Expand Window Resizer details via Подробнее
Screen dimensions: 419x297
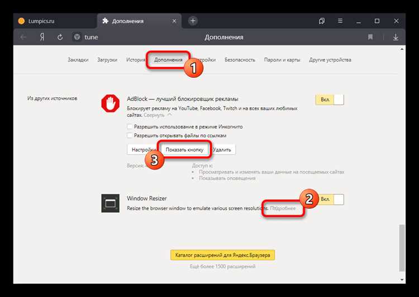click(x=283, y=208)
